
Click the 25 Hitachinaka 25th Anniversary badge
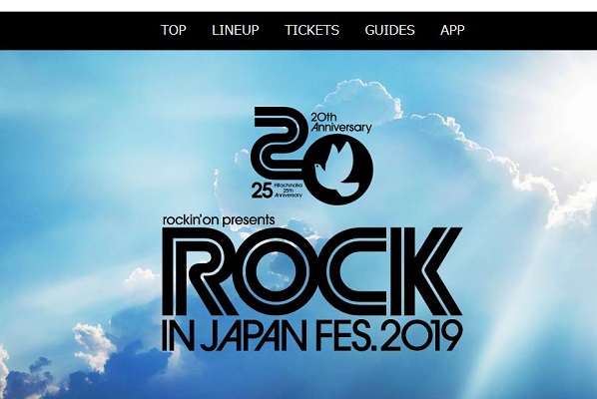(x=277, y=191)
